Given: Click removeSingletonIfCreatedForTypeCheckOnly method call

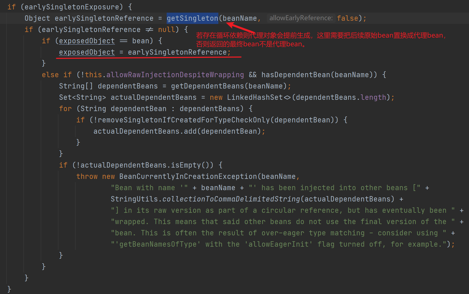Looking at the screenshot, I should click(184, 120).
